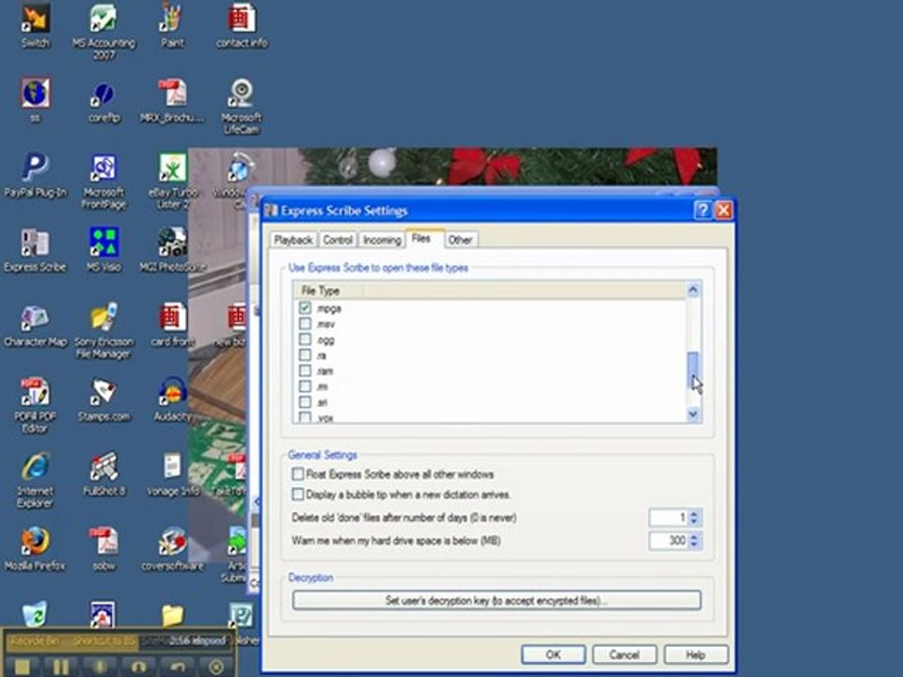Screen dimensions: 903x677
Task: Launch Microsoft LifeCam shortcut
Action: (x=242, y=106)
